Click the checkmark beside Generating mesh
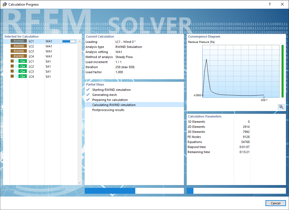 click(x=88, y=94)
